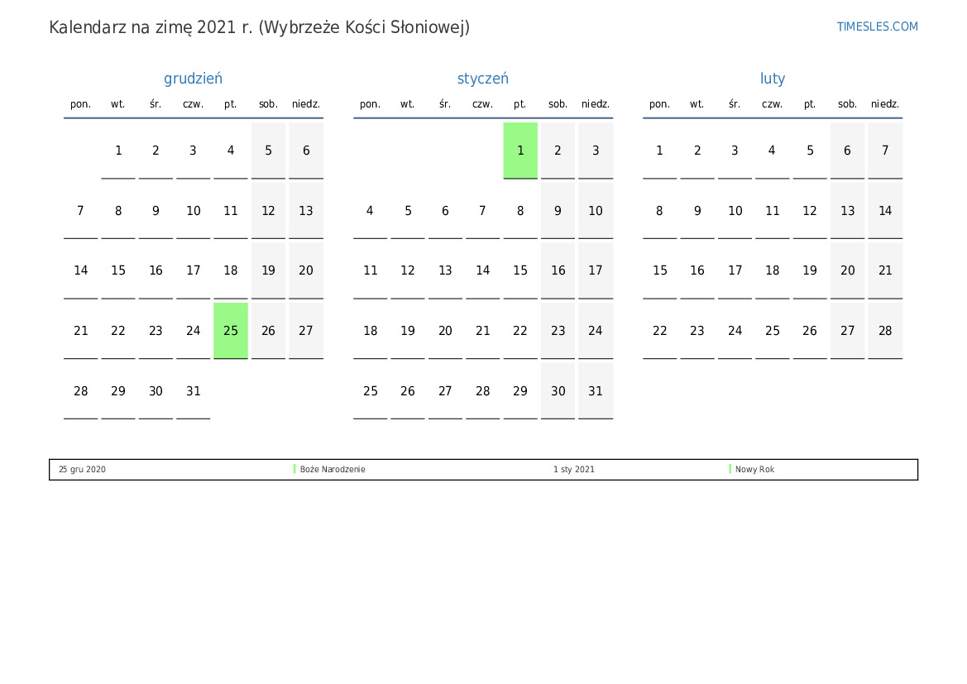Click highlighted January 1 holiday cell
This screenshot has height=684, width=967.
pyautogui.click(x=520, y=151)
